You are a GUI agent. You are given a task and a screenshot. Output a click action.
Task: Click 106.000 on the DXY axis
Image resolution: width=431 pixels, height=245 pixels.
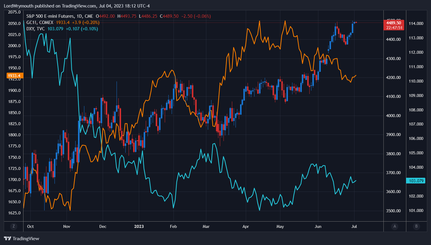[x=416, y=138]
